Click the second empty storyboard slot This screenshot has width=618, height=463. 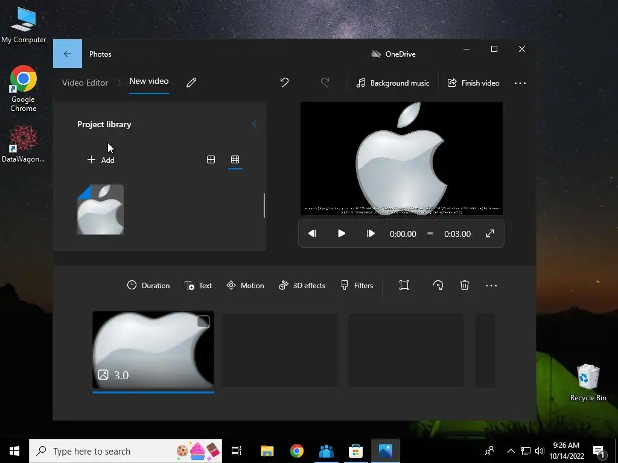[279, 350]
